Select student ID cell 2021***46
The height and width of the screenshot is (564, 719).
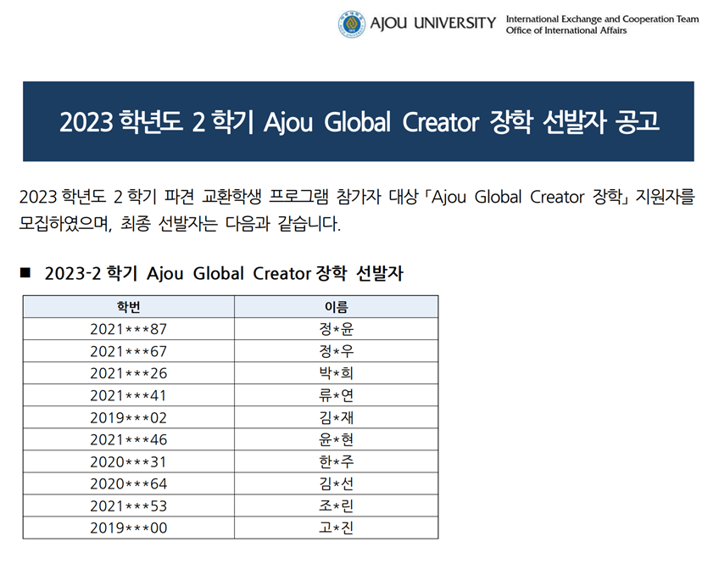[x=128, y=439]
